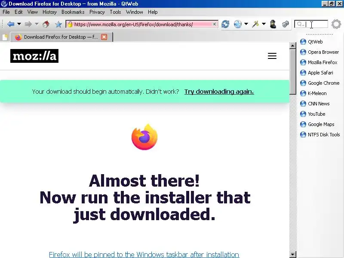Open the forward history dropdown arrow
Viewport: 344px width, 258px height.
pos(37,24)
